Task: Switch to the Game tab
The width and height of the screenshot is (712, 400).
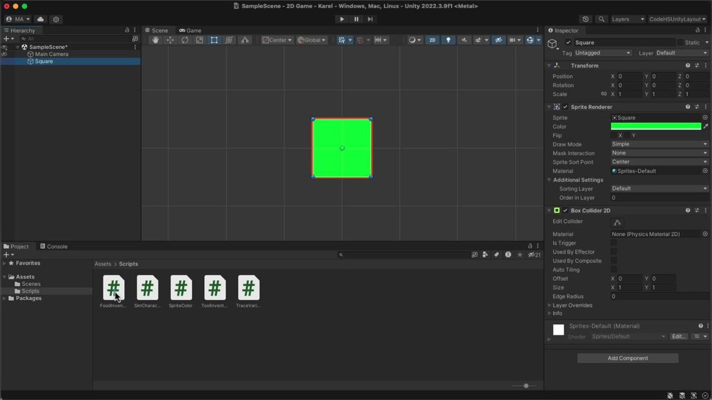Action: click(190, 30)
